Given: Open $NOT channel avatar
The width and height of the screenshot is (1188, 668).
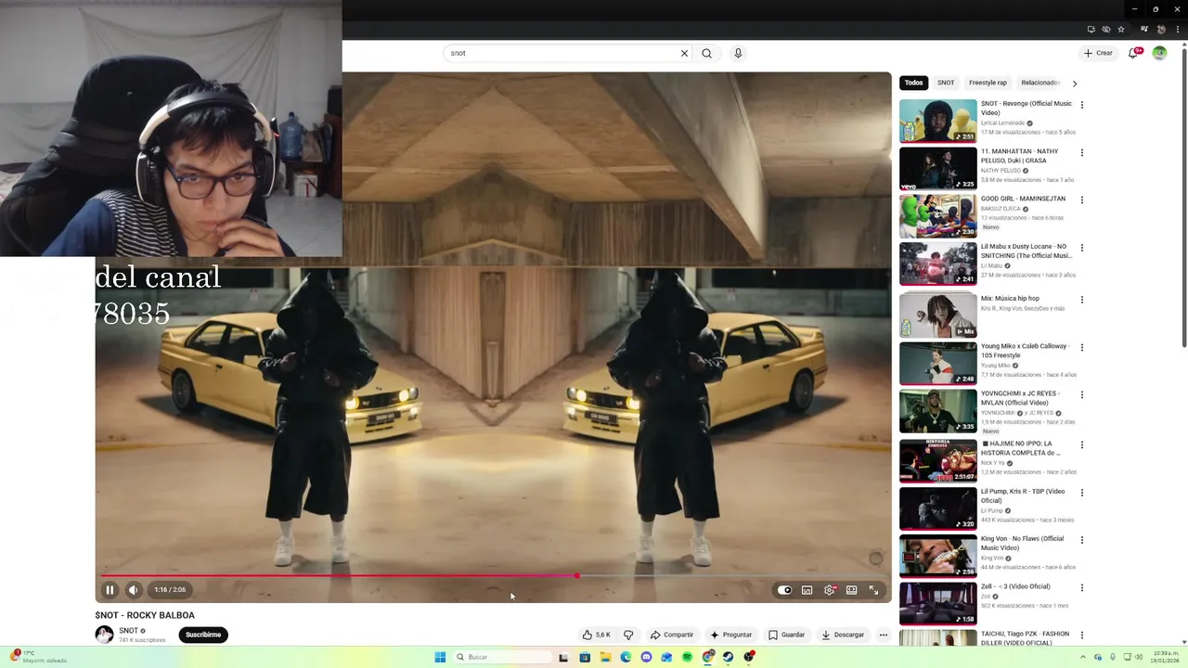Looking at the screenshot, I should click(104, 635).
